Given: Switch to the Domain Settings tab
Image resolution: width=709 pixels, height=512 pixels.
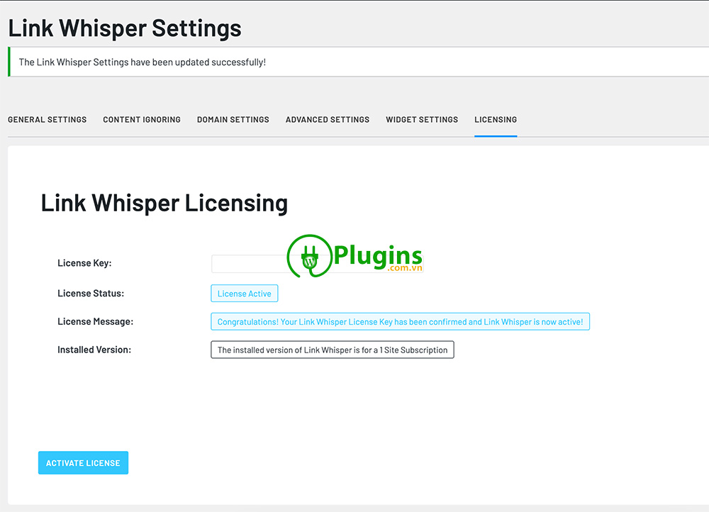Looking at the screenshot, I should 233,119.
